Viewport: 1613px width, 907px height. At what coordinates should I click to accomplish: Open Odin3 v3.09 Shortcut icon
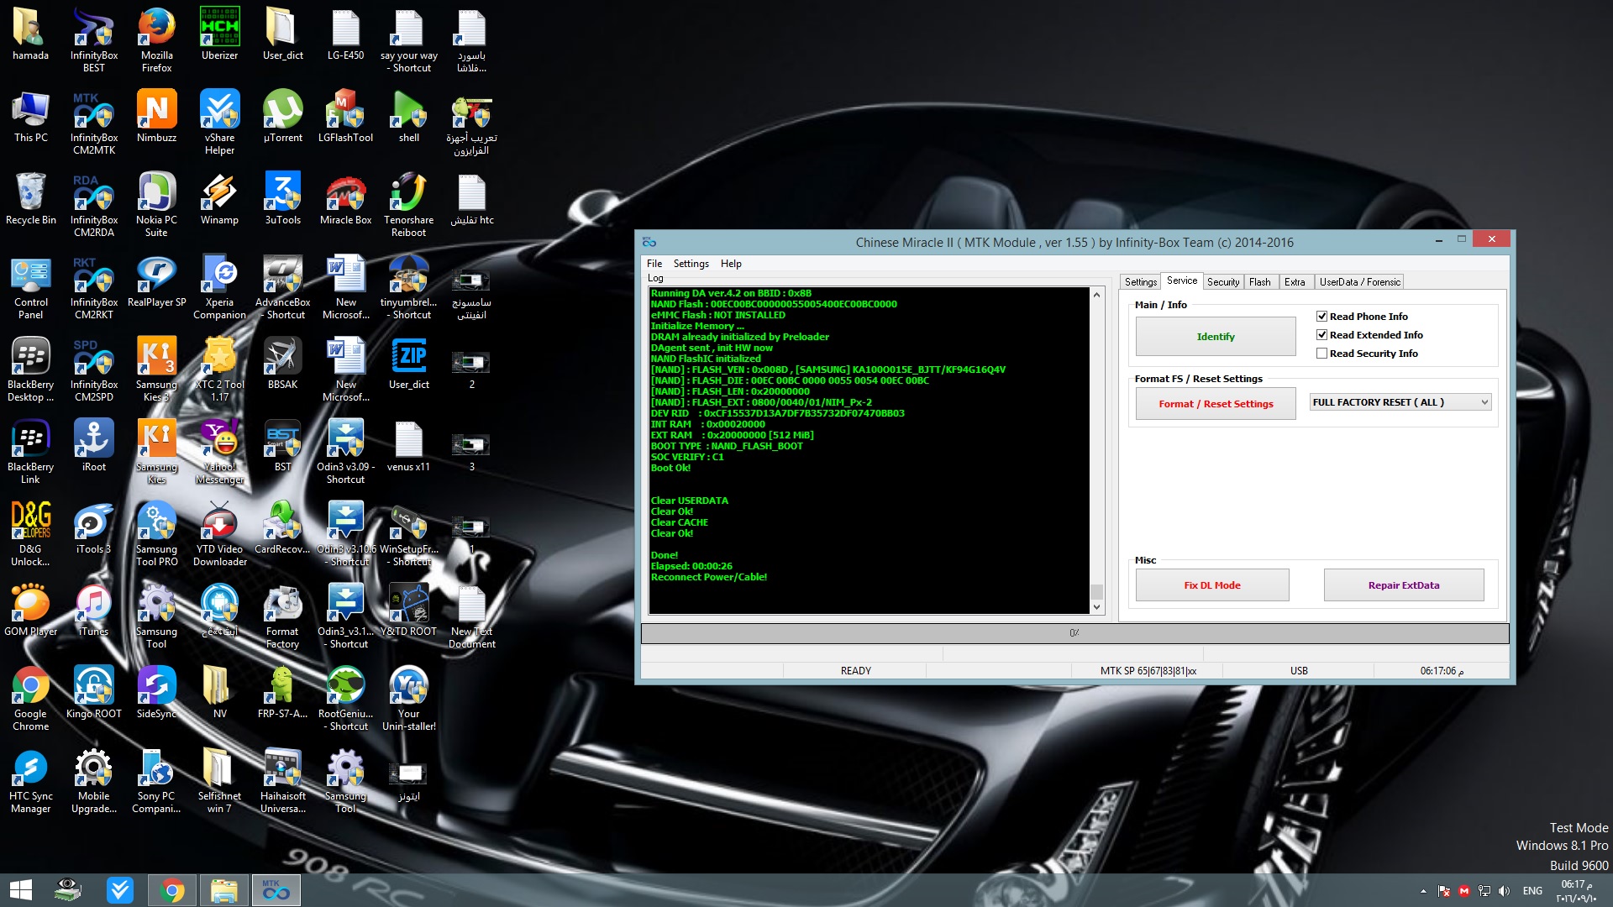tap(345, 451)
